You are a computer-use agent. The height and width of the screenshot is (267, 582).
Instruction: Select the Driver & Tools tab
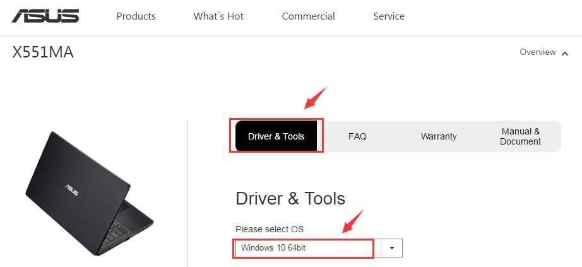tap(276, 136)
